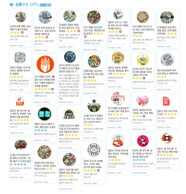
Task: Open the TOP 프롬프트 badge icon
Action: 69,114
